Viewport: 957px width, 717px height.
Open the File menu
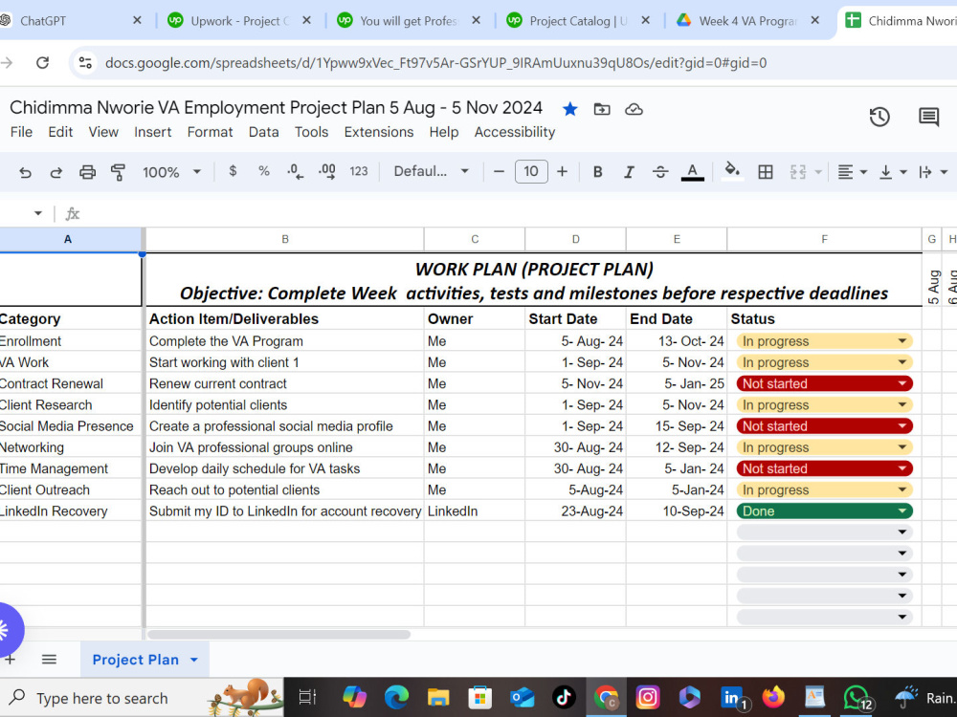[x=21, y=132]
